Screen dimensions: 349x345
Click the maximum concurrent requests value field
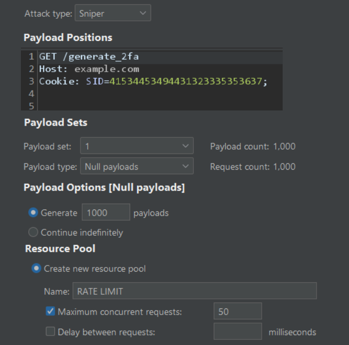(238, 311)
